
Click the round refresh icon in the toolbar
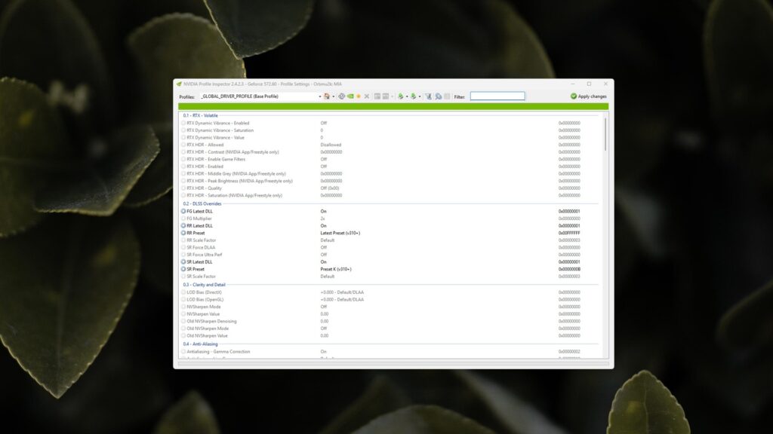[341, 96]
